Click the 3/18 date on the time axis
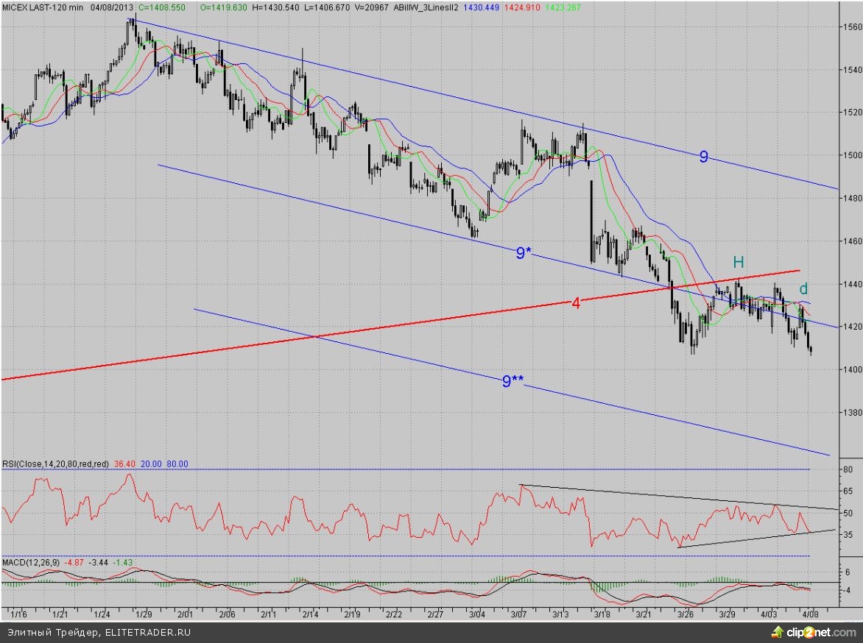The height and width of the screenshot is (643, 863). click(602, 613)
